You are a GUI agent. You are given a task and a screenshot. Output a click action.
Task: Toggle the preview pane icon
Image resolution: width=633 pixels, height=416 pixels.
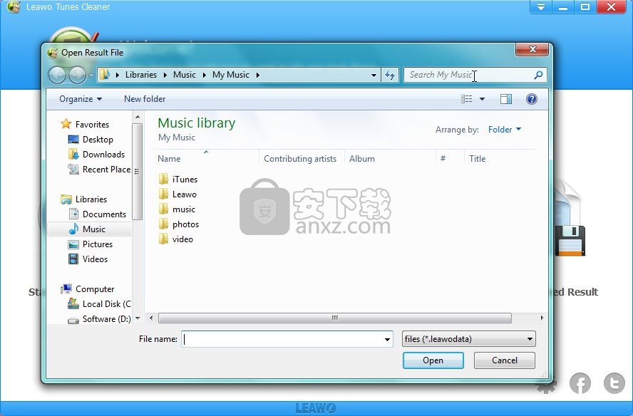pyautogui.click(x=506, y=99)
